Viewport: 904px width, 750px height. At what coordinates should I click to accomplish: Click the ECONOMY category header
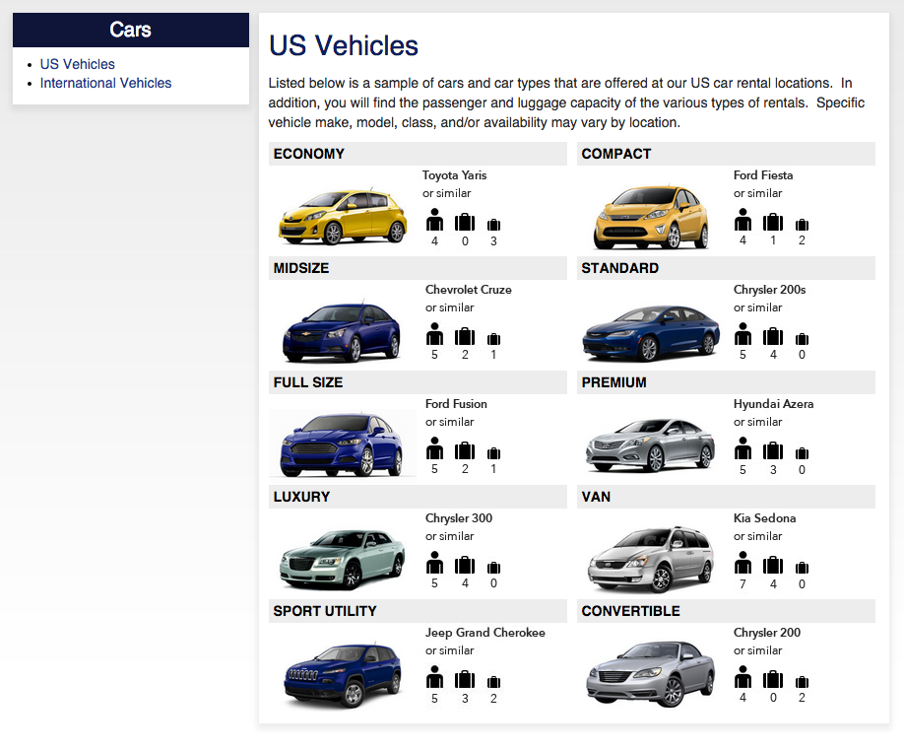pos(418,154)
